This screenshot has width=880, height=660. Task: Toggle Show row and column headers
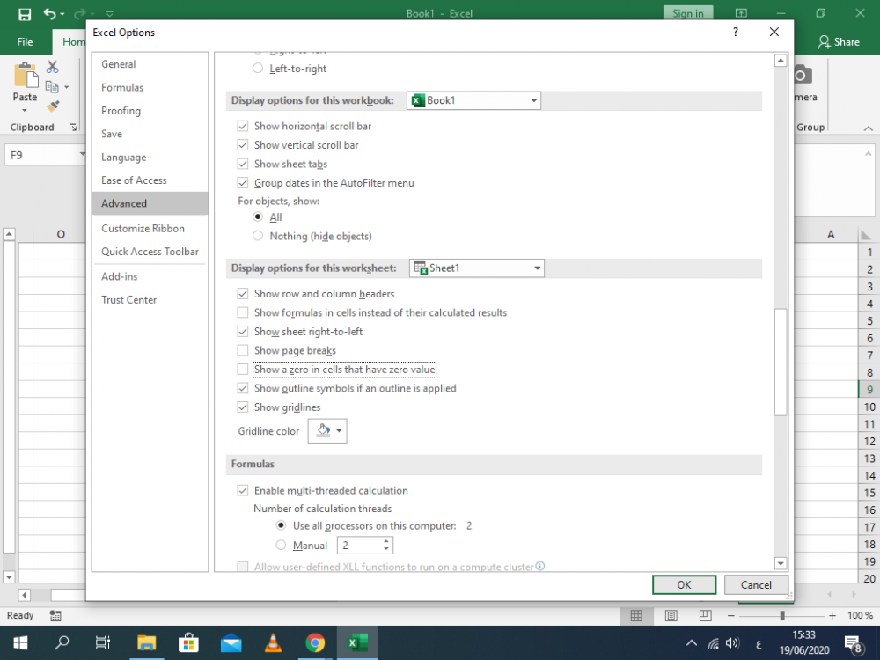pyautogui.click(x=243, y=294)
